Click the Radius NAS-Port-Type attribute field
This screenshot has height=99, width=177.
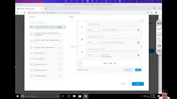click(x=113, y=49)
